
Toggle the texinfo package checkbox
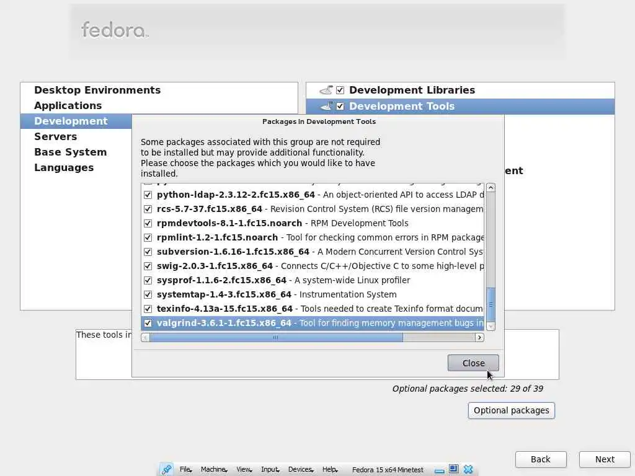pos(148,309)
